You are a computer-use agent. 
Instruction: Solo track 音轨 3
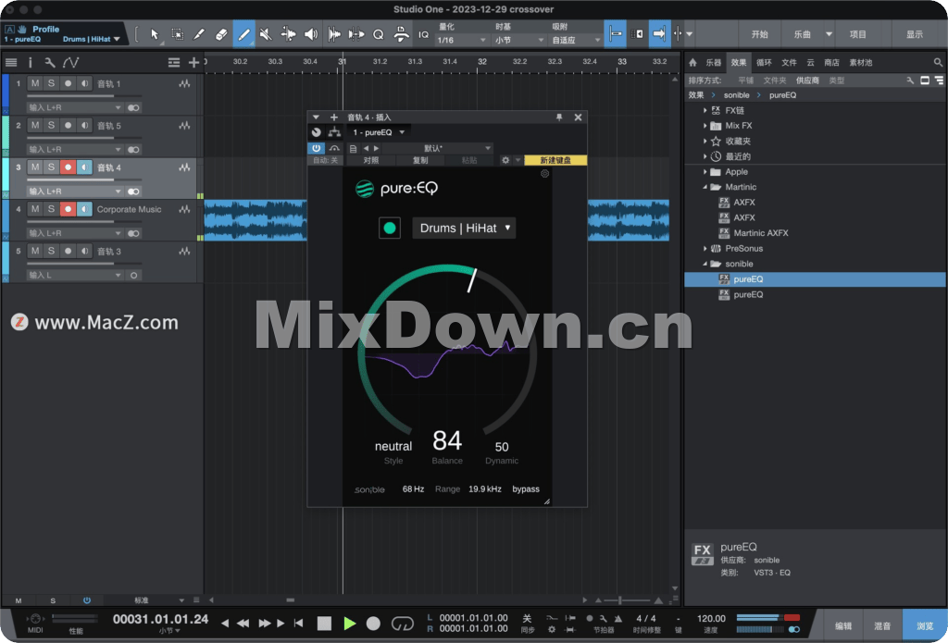52,251
